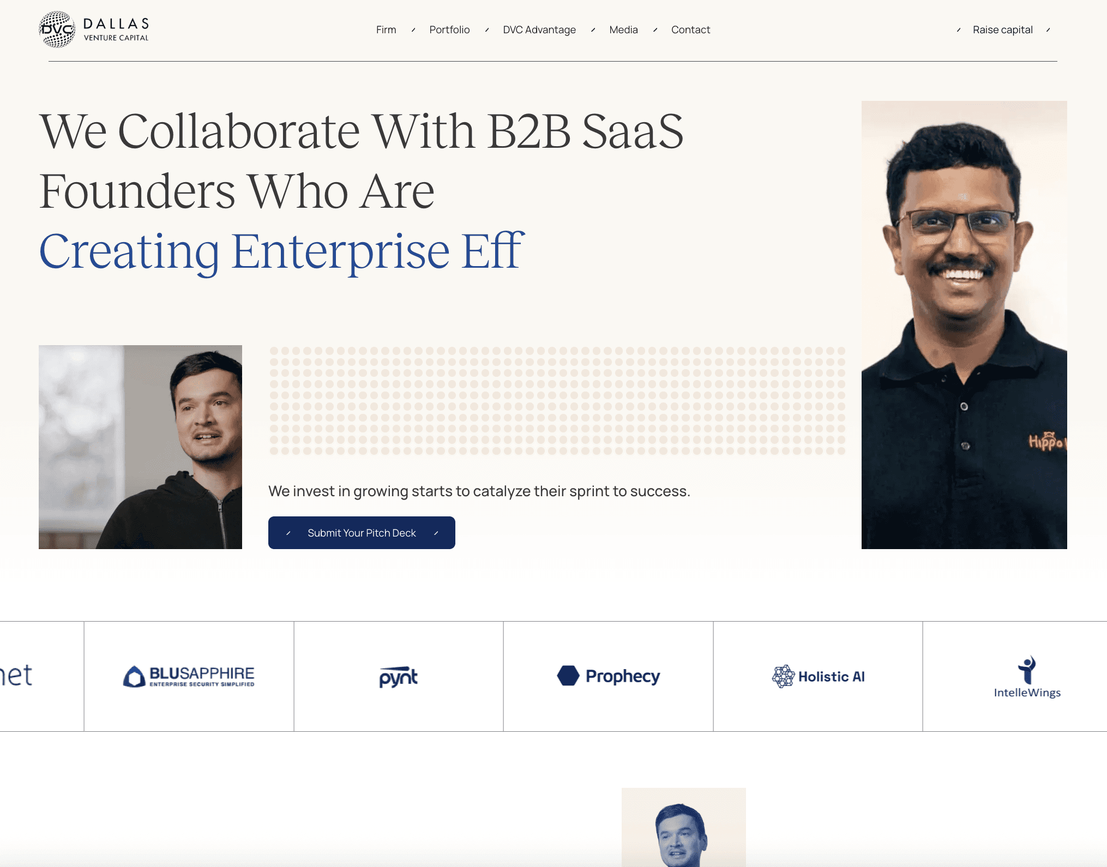Expand the DVC Advantage menu
The height and width of the screenshot is (867, 1107).
click(x=539, y=30)
